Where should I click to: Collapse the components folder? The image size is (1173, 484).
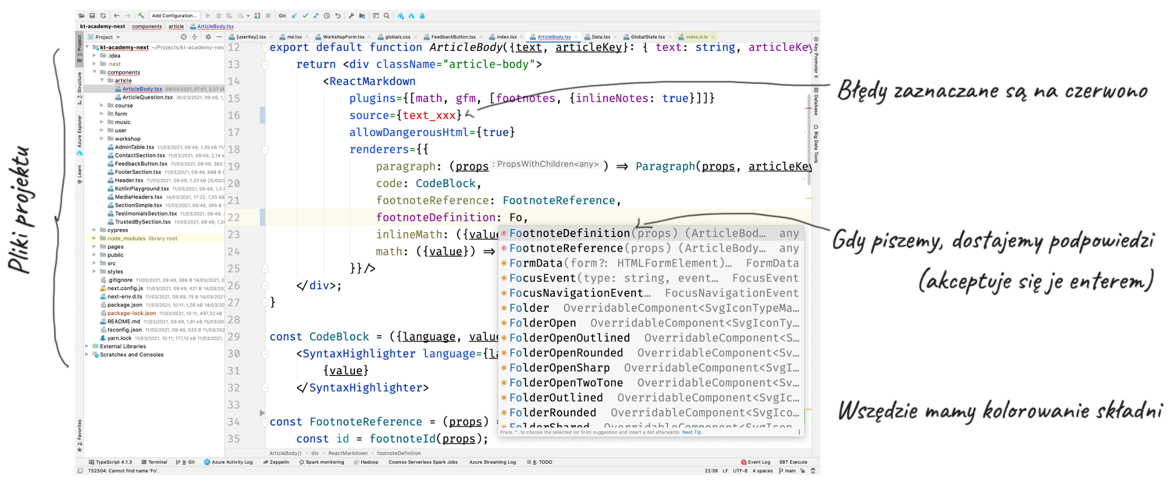click(95, 72)
